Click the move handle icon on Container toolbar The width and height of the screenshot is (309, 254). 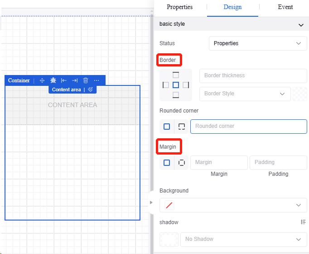pos(42,80)
